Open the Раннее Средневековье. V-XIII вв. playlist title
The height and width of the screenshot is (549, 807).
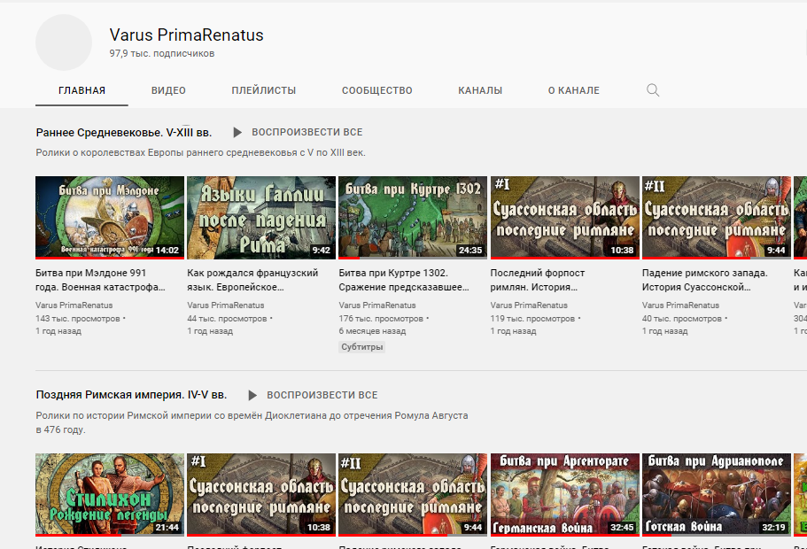(x=124, y=133)
